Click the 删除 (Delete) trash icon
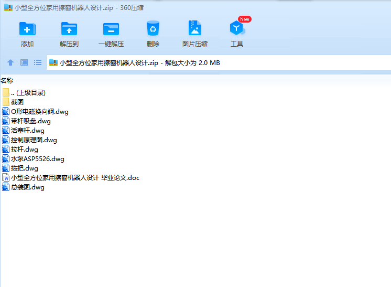 [153, 28]
